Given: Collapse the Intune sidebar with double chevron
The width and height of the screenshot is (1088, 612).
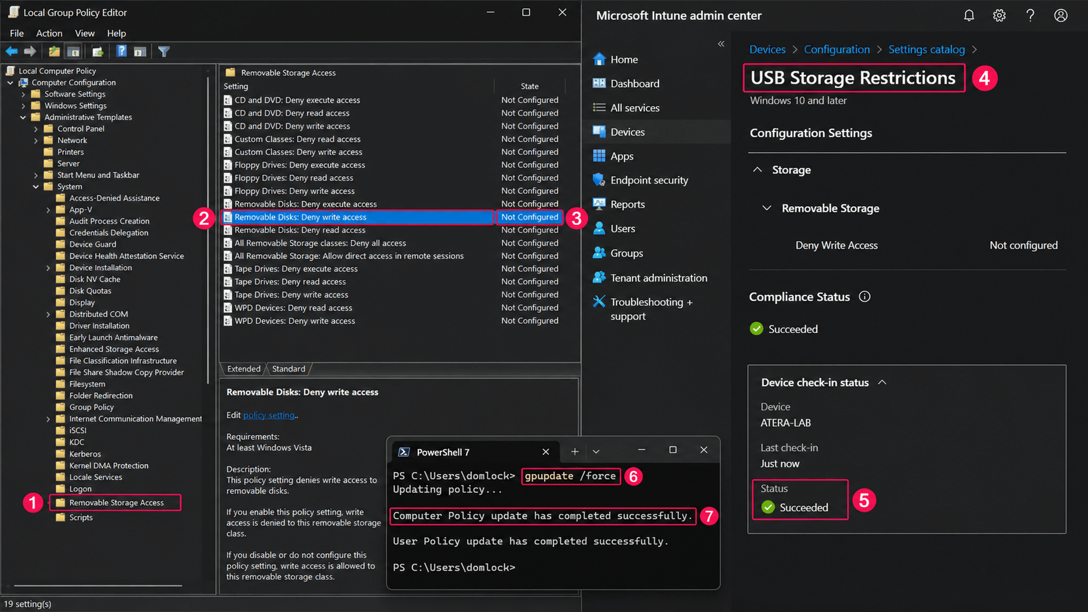Looking at the screenshot, I should click(x=721, y=44).
